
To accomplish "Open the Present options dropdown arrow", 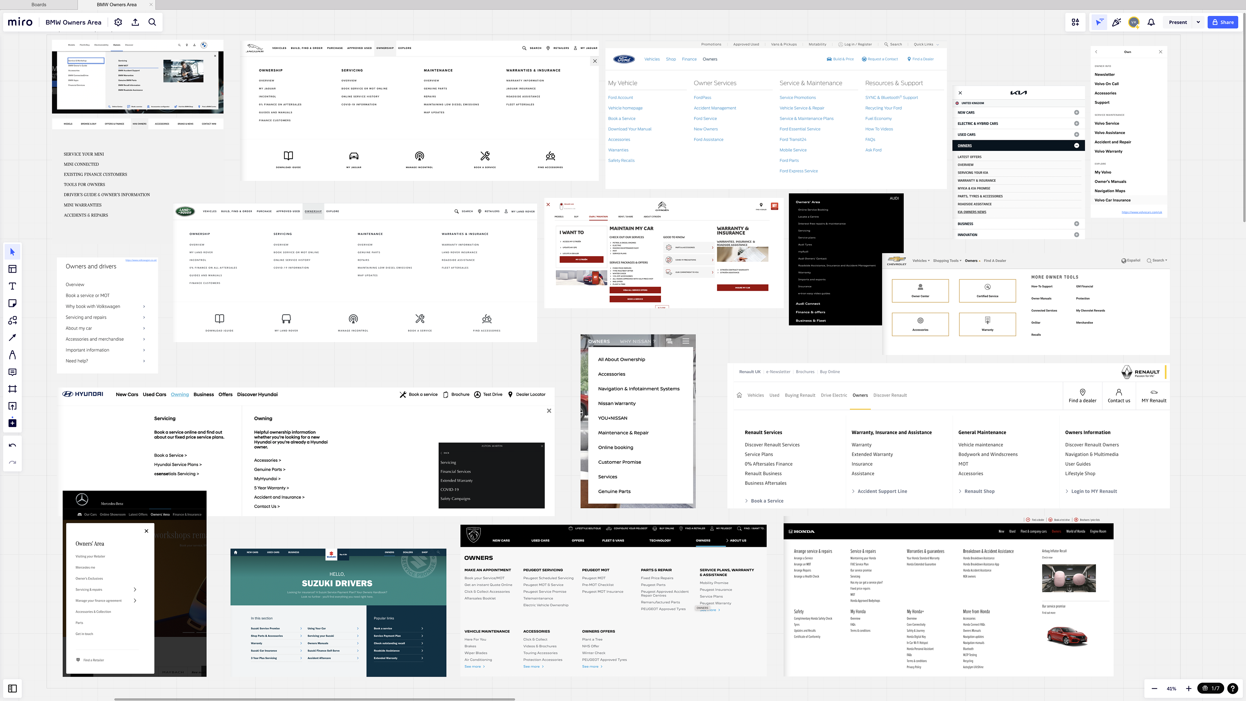I will point(1198,22).
